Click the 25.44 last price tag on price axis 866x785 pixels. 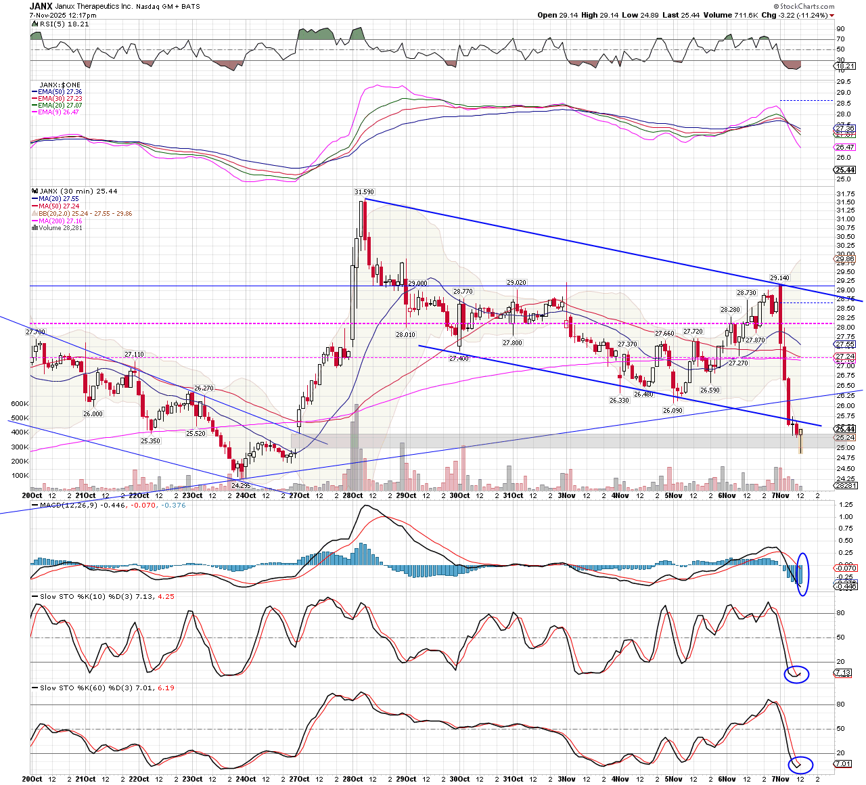click(x=845, y=429)
